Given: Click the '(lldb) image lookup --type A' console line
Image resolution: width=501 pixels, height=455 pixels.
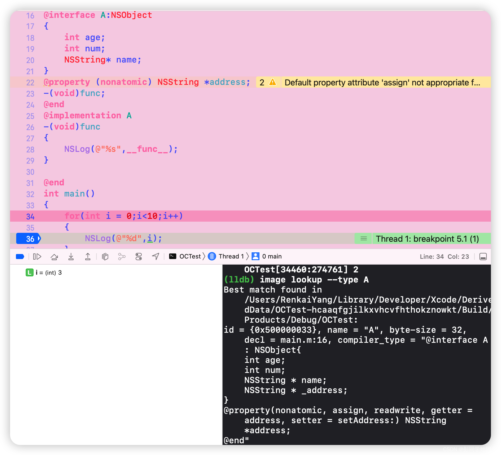Looking at the screenshot, I should point(296,280).
